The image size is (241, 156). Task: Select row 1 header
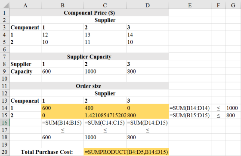tap(5, 12)
